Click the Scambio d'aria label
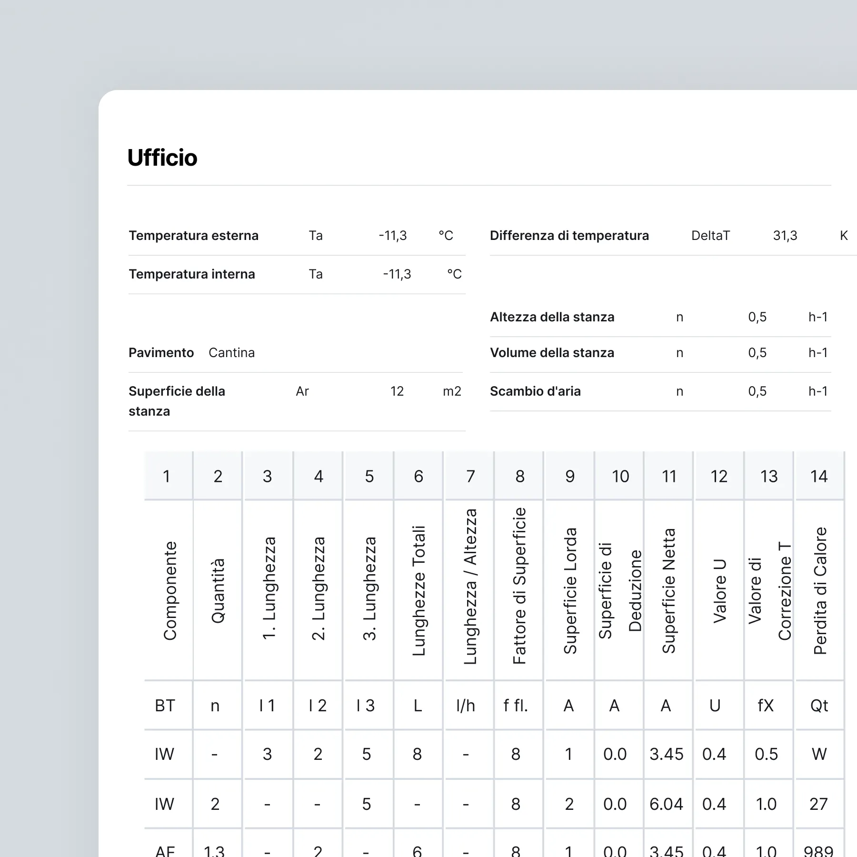The height and width of the screenshot is (857, 857). pyautogui.click(x=535, y=391)
